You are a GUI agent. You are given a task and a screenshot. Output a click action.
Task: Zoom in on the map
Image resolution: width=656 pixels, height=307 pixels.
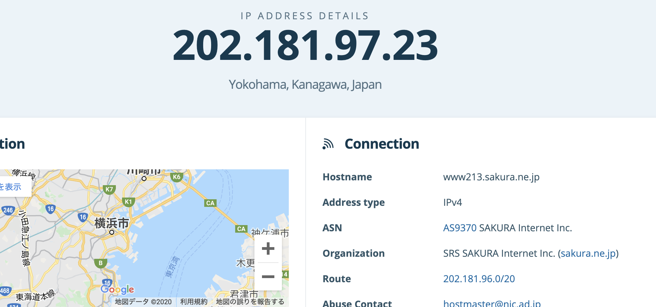point(268,248)
